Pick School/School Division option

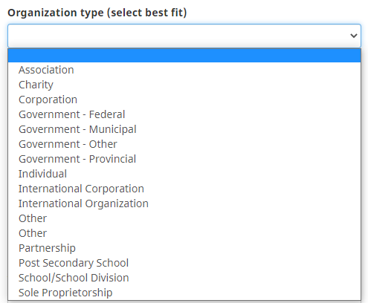[x=184, y=278]
